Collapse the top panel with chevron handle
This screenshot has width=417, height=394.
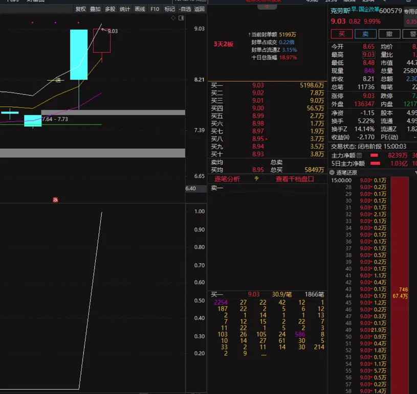(267, 6)
